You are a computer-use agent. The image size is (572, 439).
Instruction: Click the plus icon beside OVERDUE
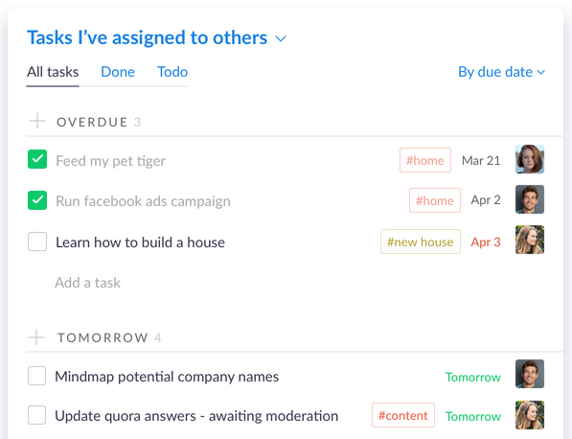click(37, 121)
